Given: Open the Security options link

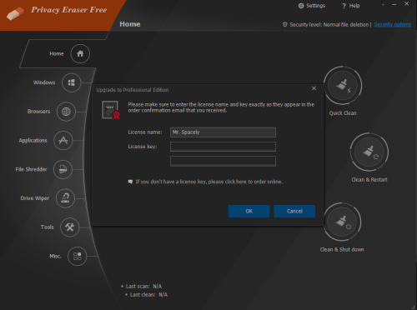Looking at the screenshot, I should coord(393,24).
